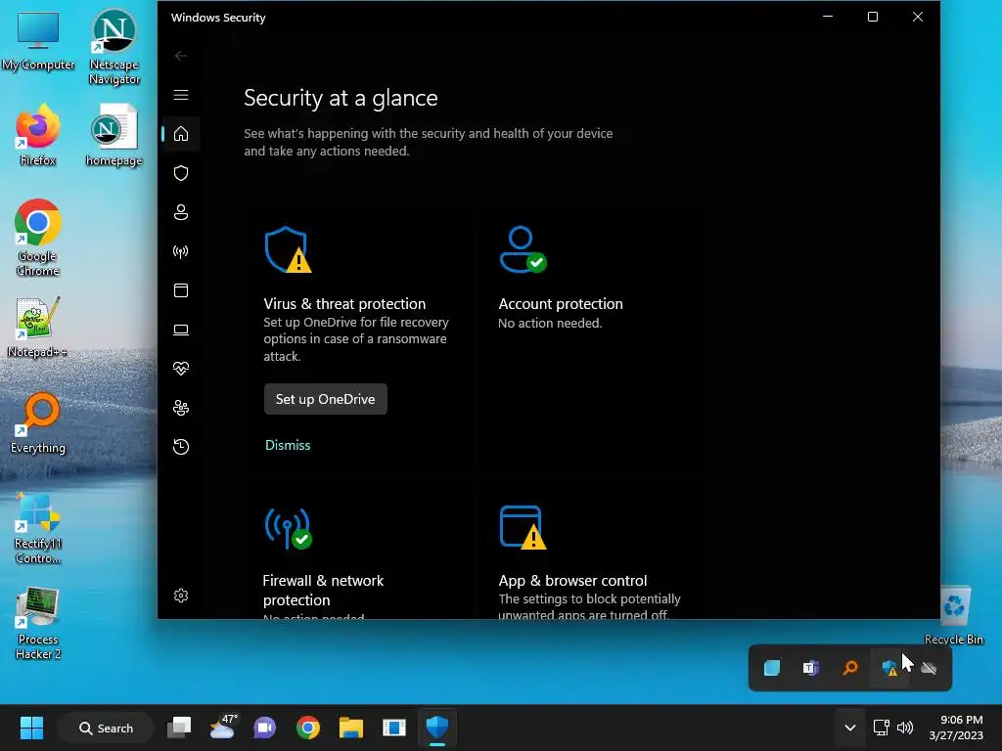Go back with the back arrow
The height and width of the screenshot is (751, 1002).
[181, 56]
